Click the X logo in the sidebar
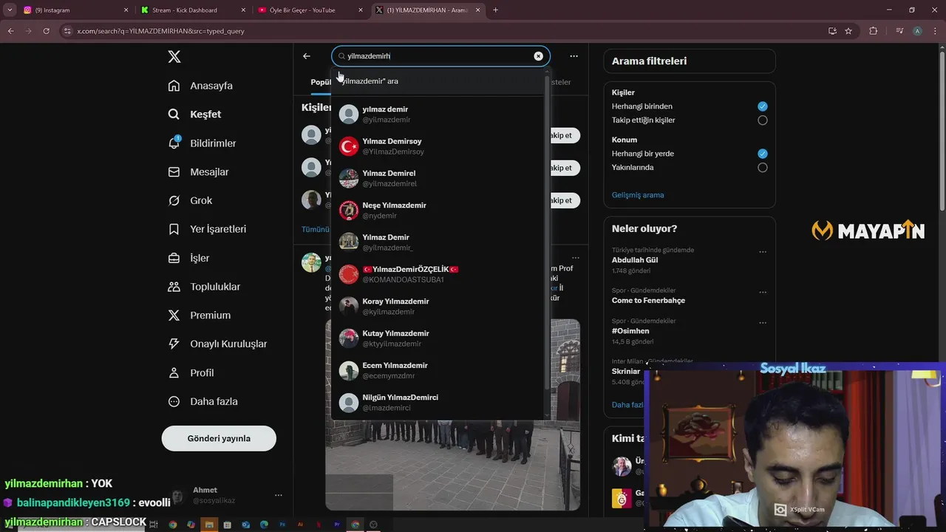946x532 pixels. [174, 57]
